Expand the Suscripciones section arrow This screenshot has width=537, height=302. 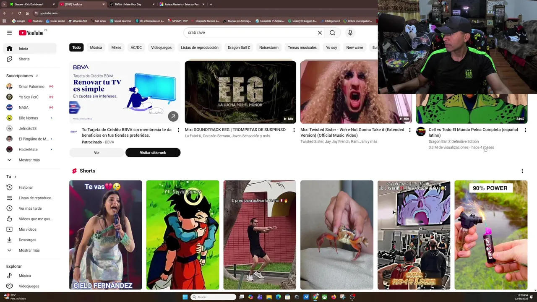click(x=37, y=76)
